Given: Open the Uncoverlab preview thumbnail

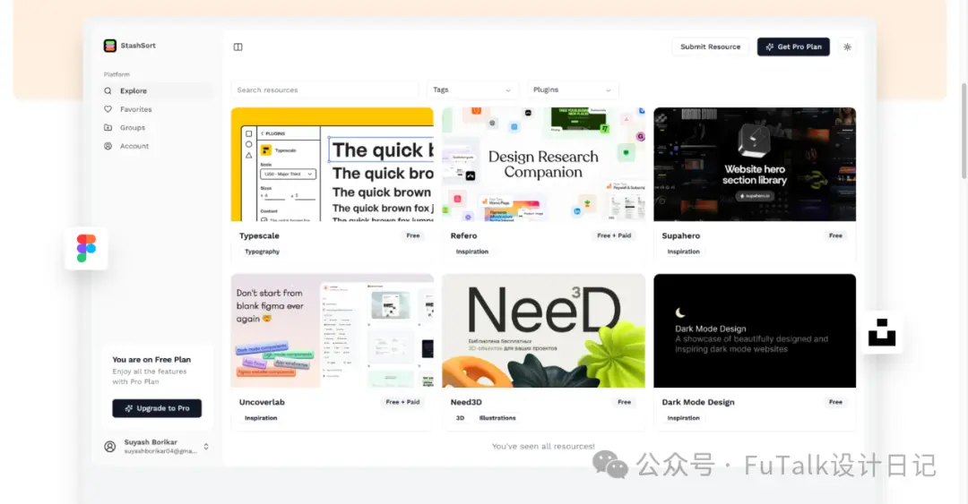Looking at the screenshot, I should [x=333, y=331].
